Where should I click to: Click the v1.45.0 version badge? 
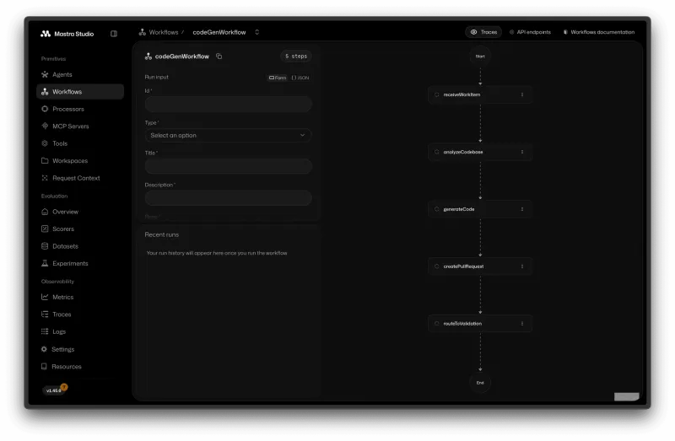(54, 390)
